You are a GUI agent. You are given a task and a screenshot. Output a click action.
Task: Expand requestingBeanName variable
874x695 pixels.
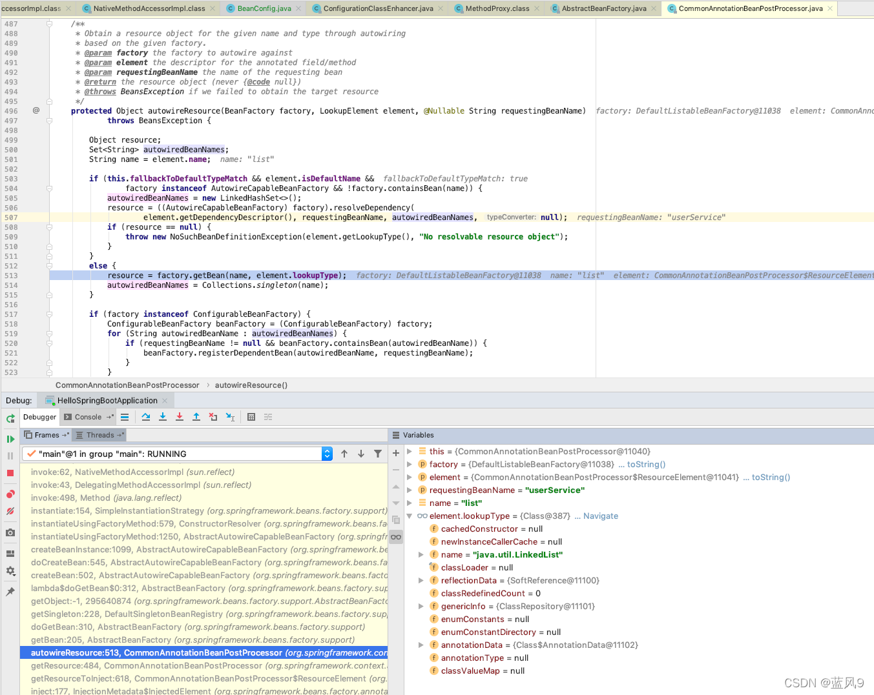410,490
